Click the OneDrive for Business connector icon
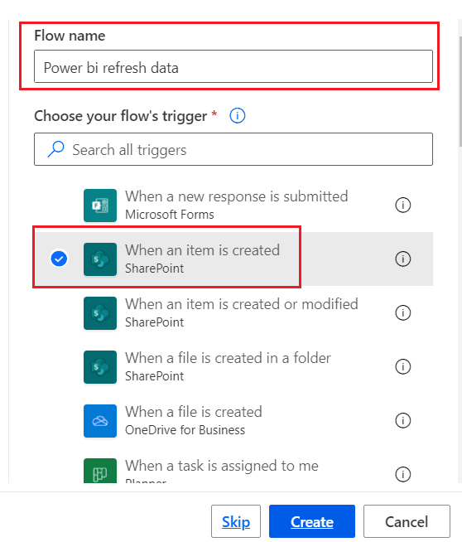This screenshot has width=462, height=542. coord(100,421)
